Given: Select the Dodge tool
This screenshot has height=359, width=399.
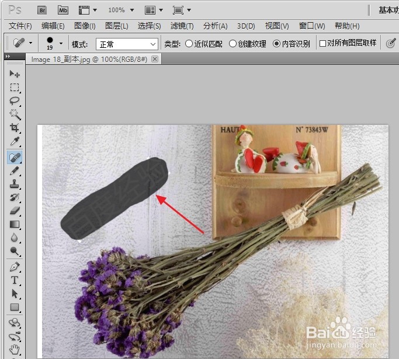Looking at the screenshot, I should click(x=15, y=251).
